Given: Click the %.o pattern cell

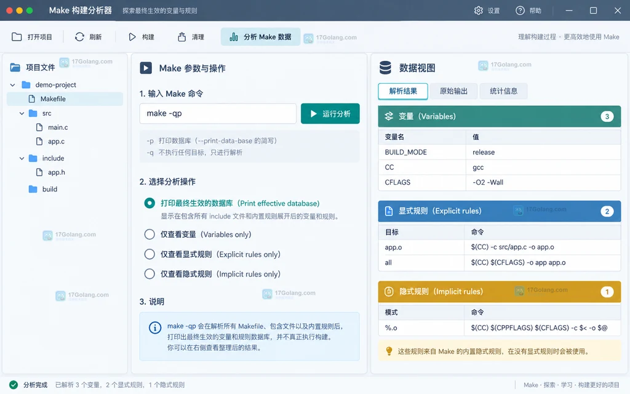Looking at the screenshot, I should pos(421,328).
